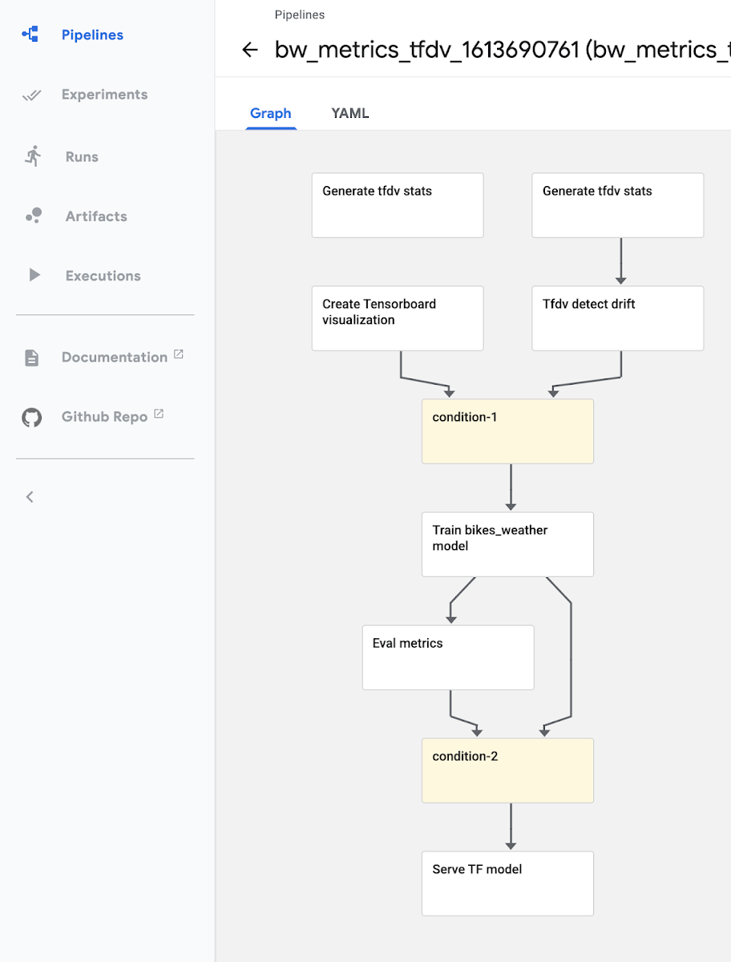Click the GitHub logo icon
This screenshot has width=731, height=962.
(x=31, y=417)
